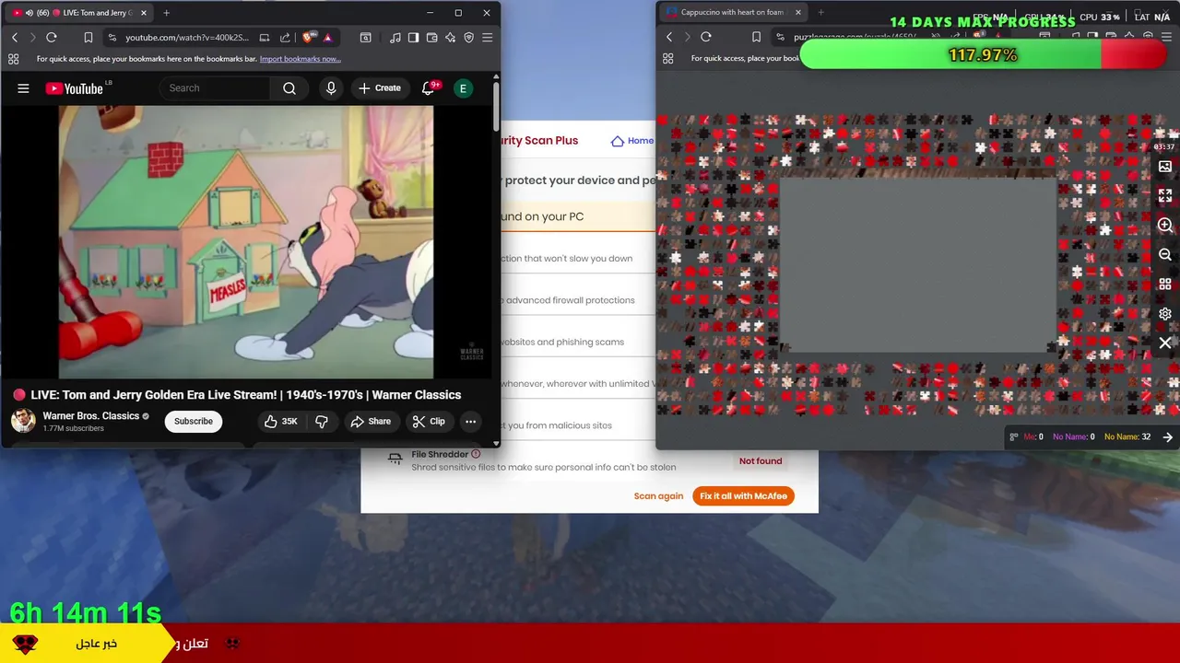Toggle the browser sidebar panel icon

[x=414, y=38]
